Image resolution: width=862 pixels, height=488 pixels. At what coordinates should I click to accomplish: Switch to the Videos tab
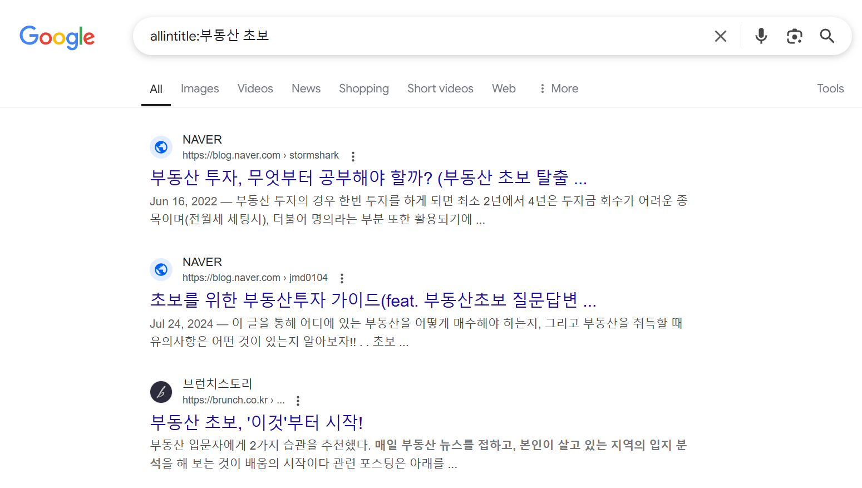(255, 88)
